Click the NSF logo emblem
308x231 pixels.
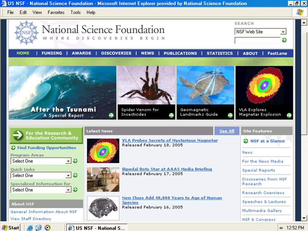coord(26,32)
